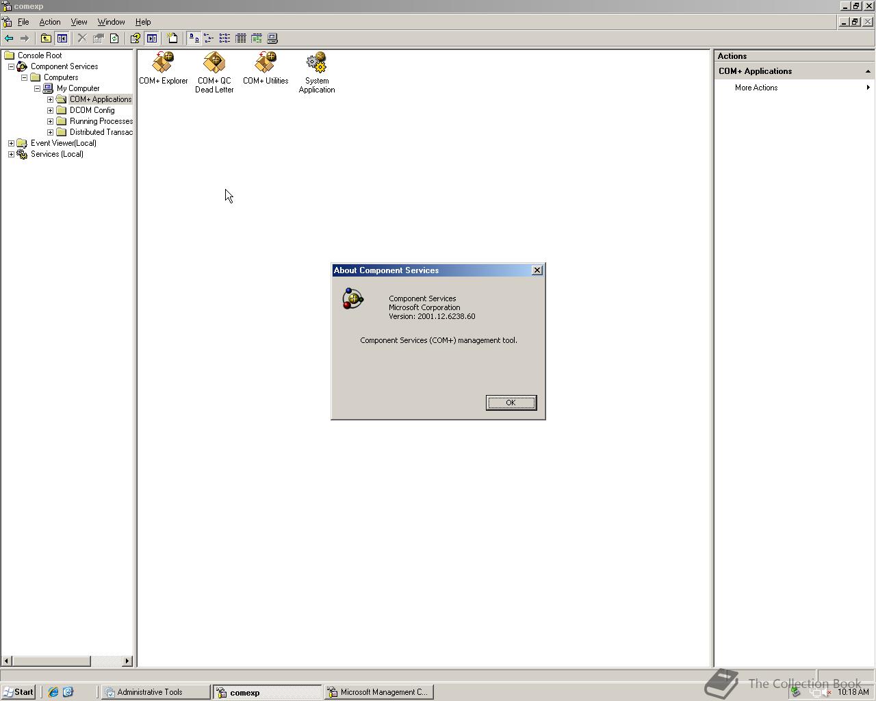Image resolution: width=876 pixels, height=701 pixels.
Task: Open the View menu
Action: click(x=79, y=22)
